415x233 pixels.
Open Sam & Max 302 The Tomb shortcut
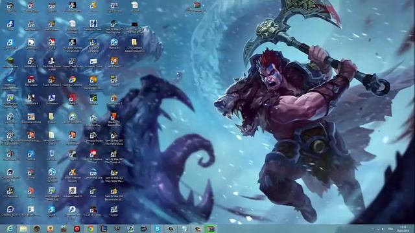tap(114, 157)
